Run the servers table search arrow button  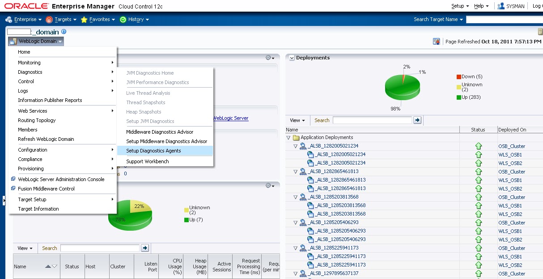[145, 248]
